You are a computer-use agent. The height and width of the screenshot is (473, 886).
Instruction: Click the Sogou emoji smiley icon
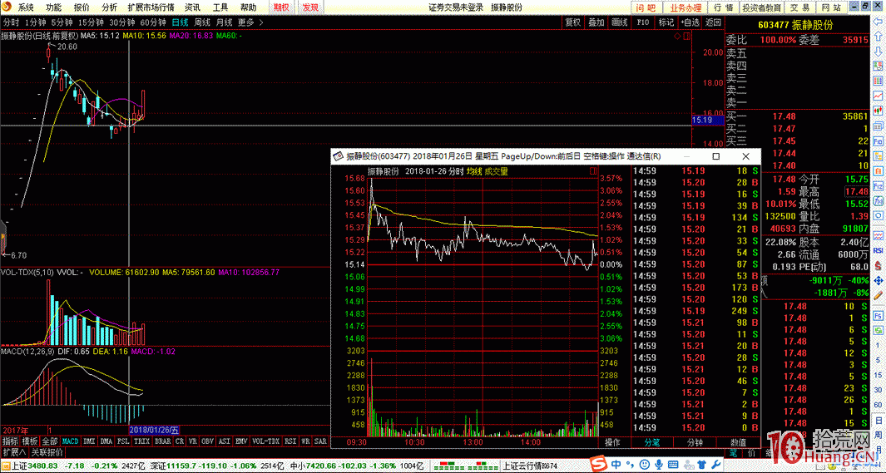click(644, 465)
